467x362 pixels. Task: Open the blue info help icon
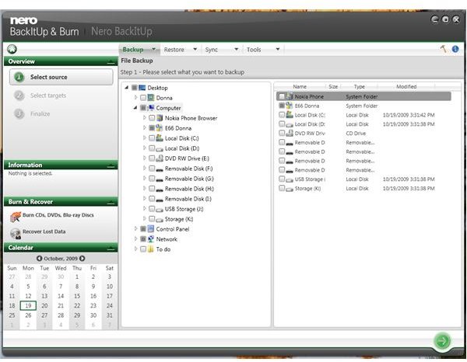(x=455, y=49)
